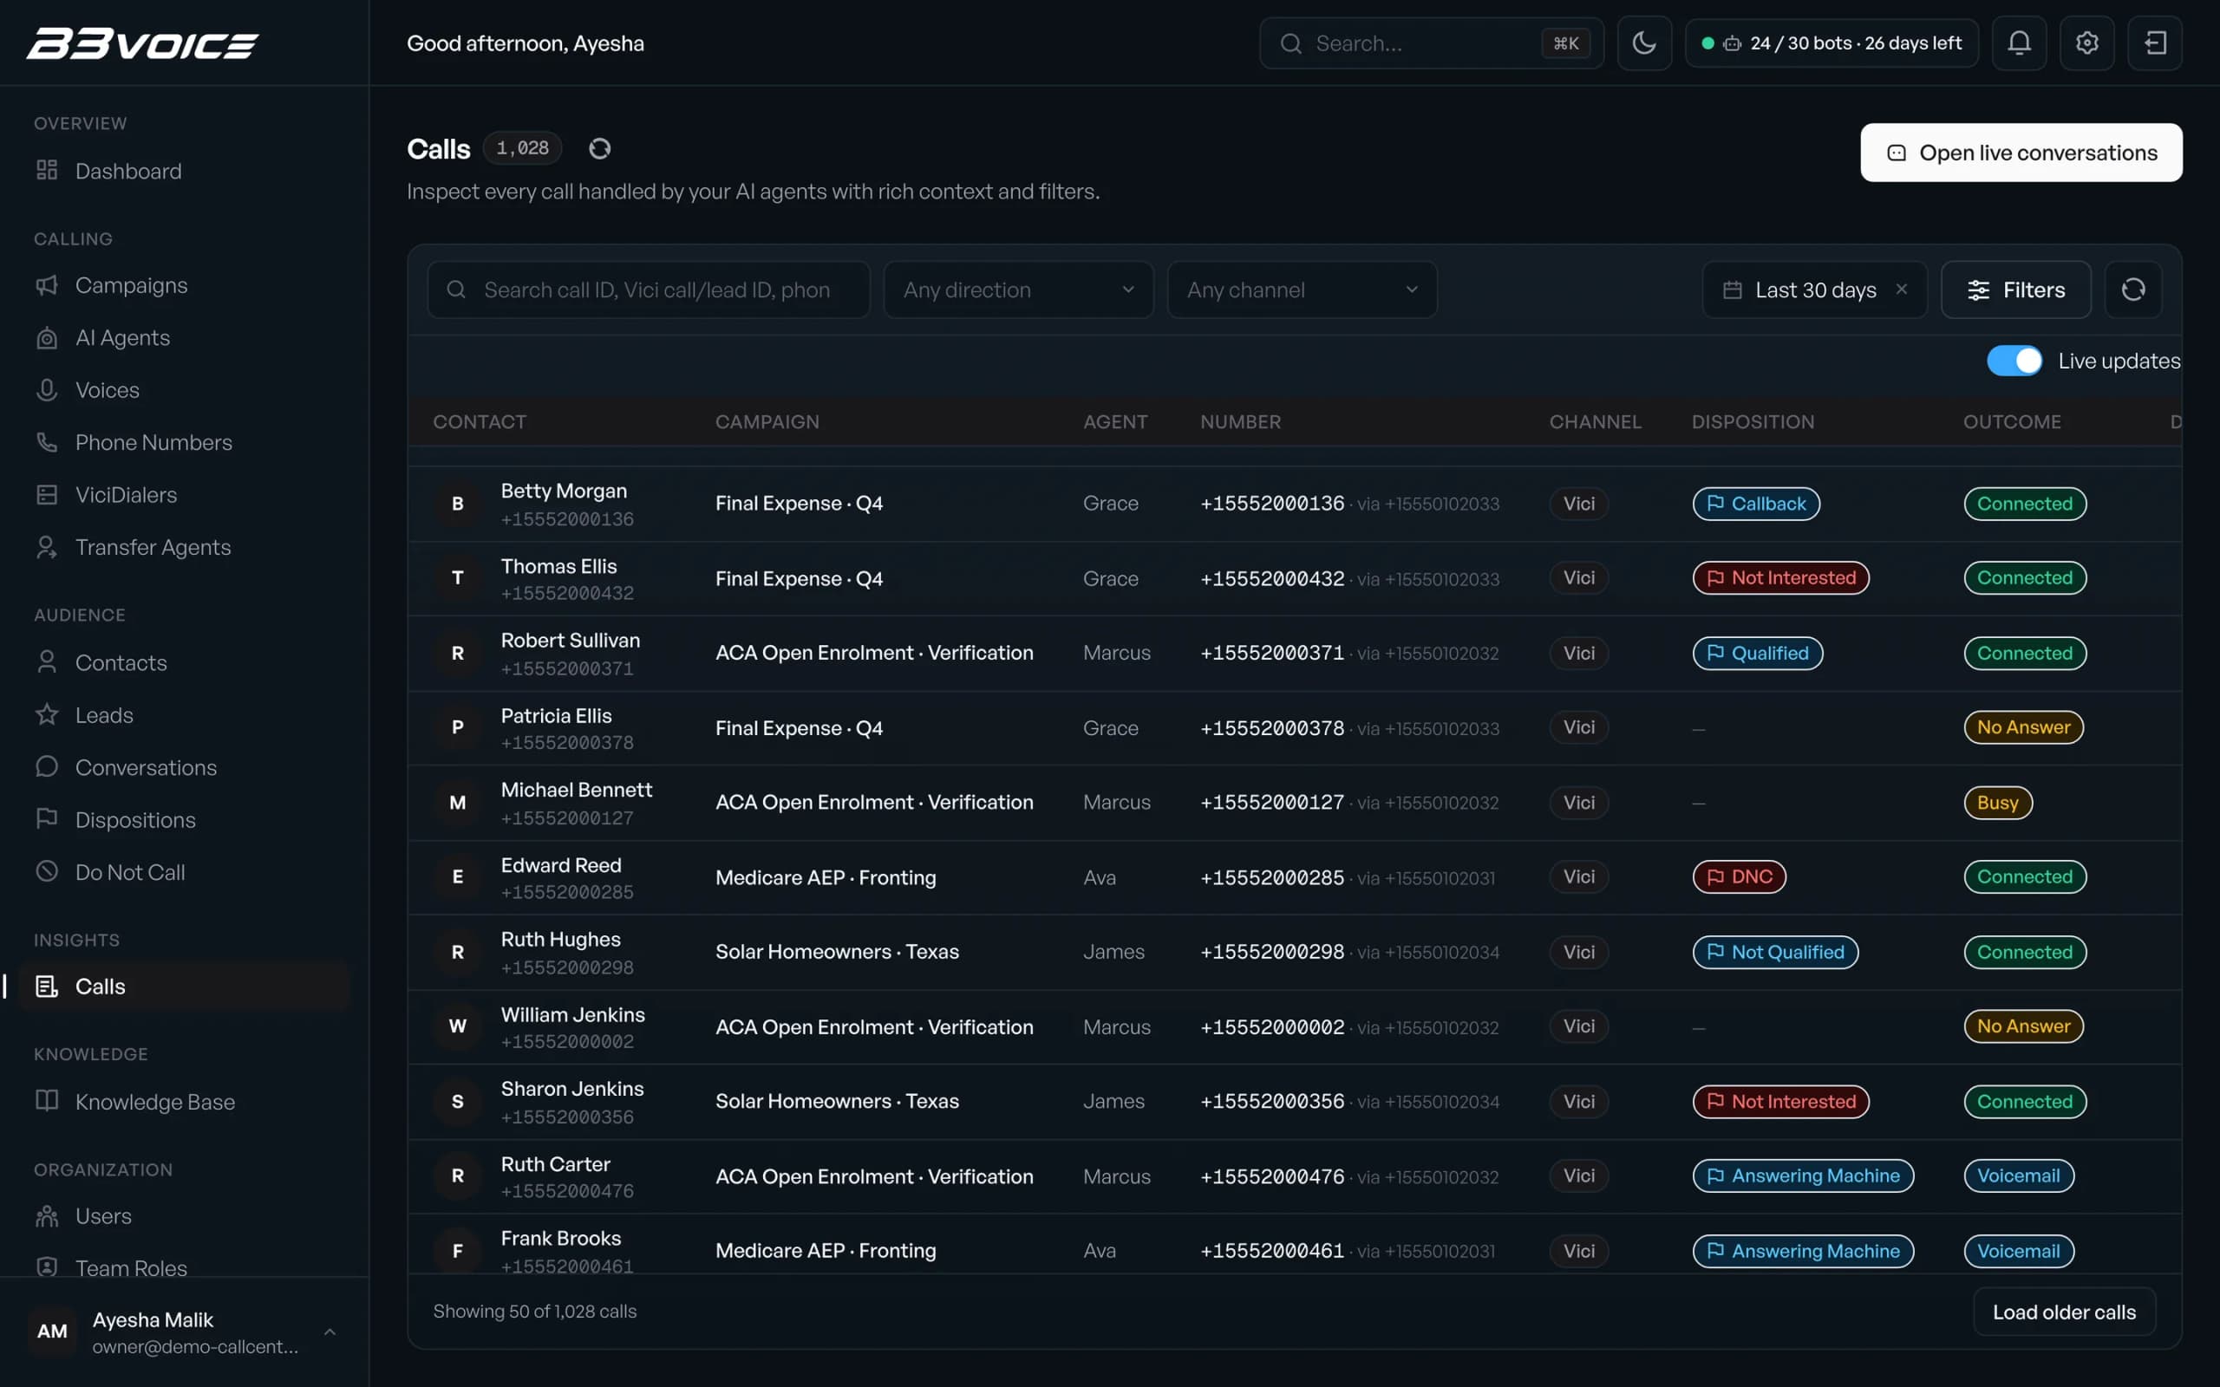Go to Transfer Agents
The height and width of the screenshot is (1387, 2220).
[x=184, y=547]
